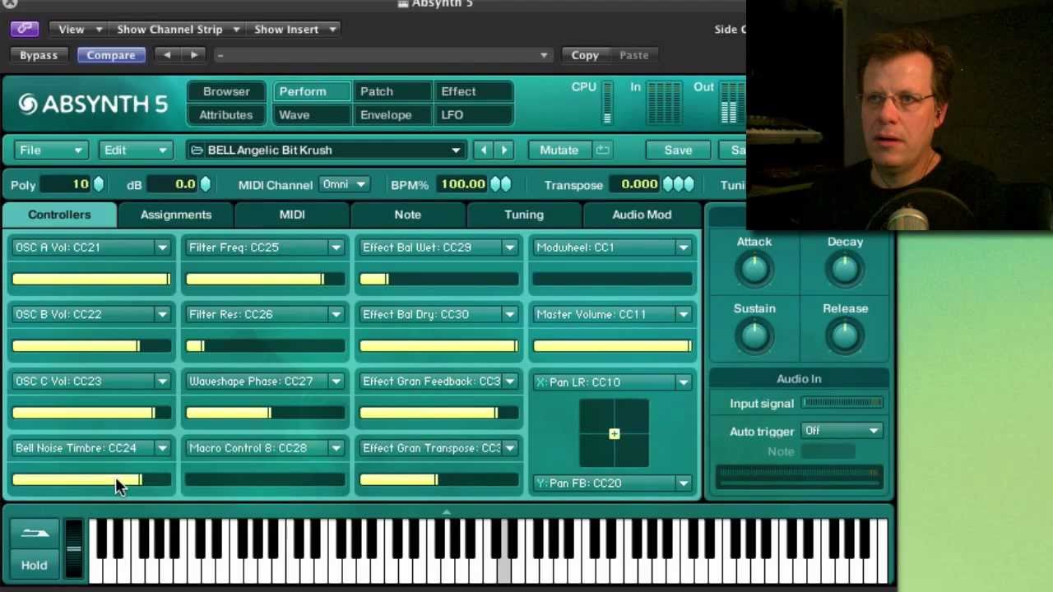The image size is (1053, 592).
Task: Click the input level meter
Action: [664, 103]
